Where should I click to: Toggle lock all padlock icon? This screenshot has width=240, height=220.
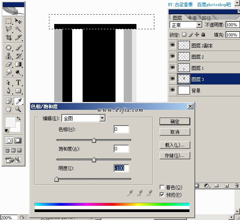(x=203, y=34)
